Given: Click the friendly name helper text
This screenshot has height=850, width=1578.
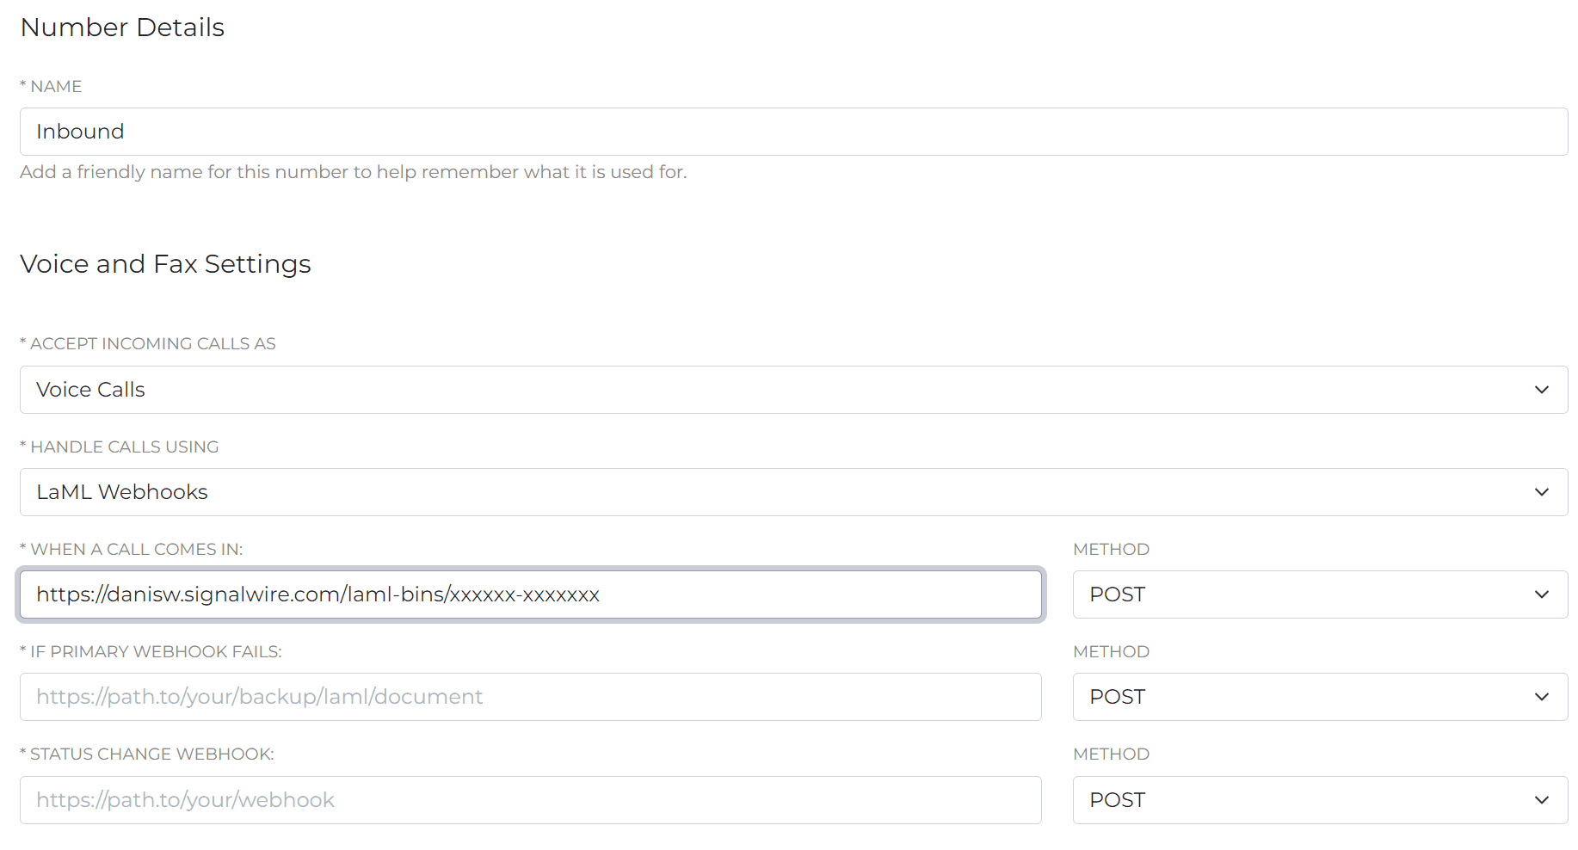Looking at the screenshot, I should point(354,172).
